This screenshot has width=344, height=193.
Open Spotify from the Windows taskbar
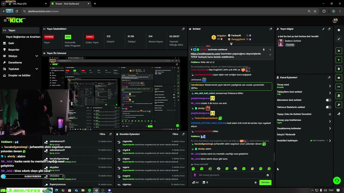pos(89,190)
